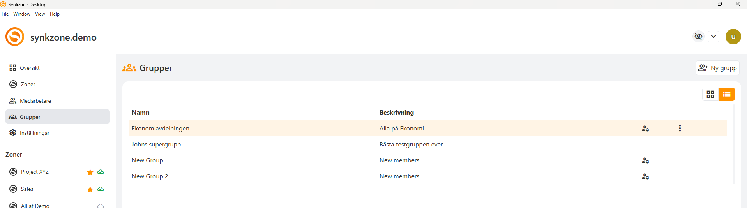The height and width of the screenshot is (208, 747).
Task: Click the Sales zone icon
Action: (13, 189)
